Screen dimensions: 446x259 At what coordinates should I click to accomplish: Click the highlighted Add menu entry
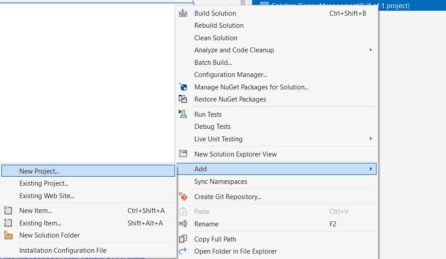tap(277, 169)
